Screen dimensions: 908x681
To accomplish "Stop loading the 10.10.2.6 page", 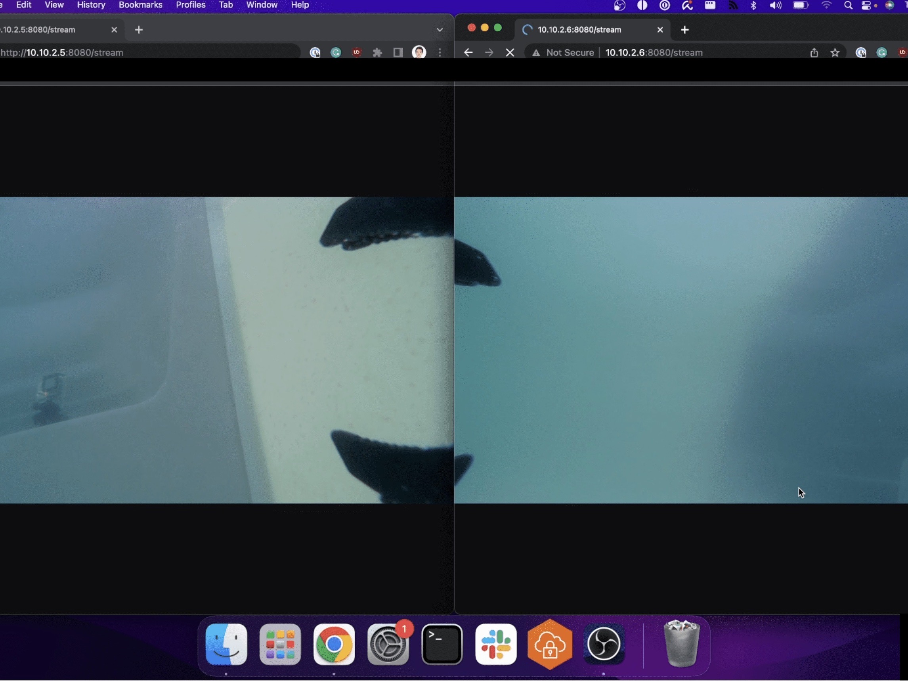I will pyautogui.click(x=510, y=53).
